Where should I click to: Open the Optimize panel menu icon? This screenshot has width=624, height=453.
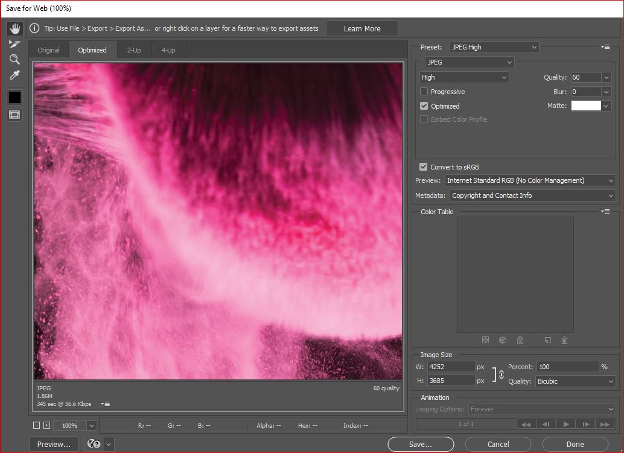tap(605, 47)
